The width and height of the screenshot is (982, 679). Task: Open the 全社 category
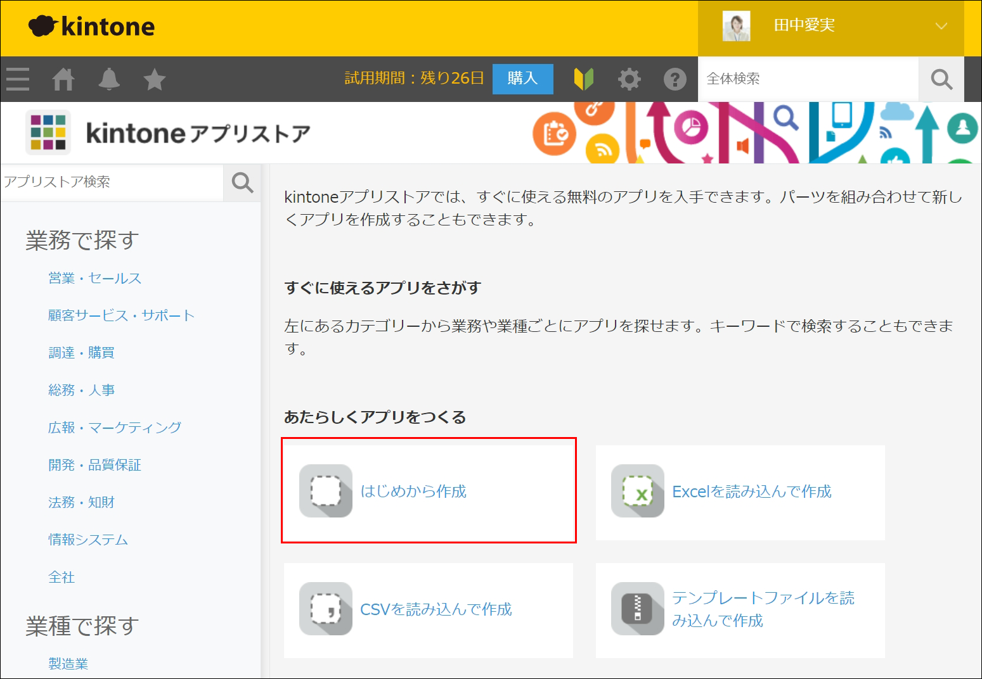coord(61,577)
